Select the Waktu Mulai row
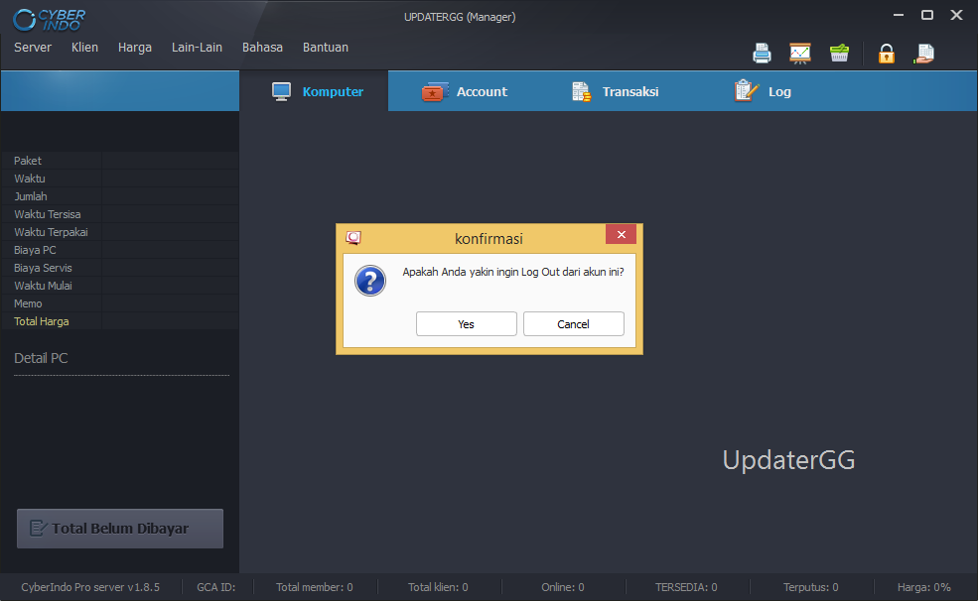978x601 pixels. [120, 286]
